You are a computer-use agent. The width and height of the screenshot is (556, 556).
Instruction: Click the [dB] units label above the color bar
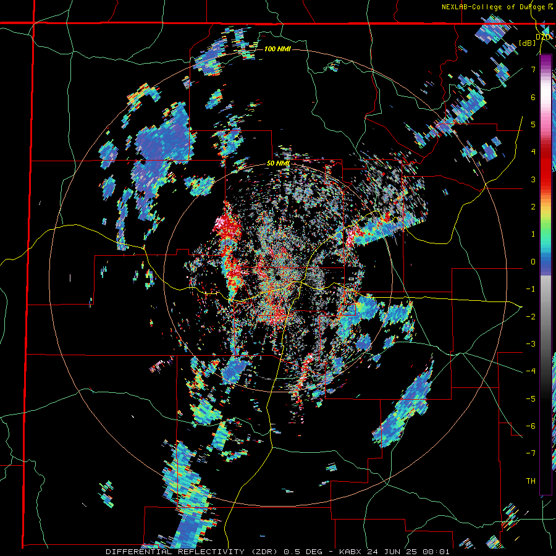(x=526, y=43)
